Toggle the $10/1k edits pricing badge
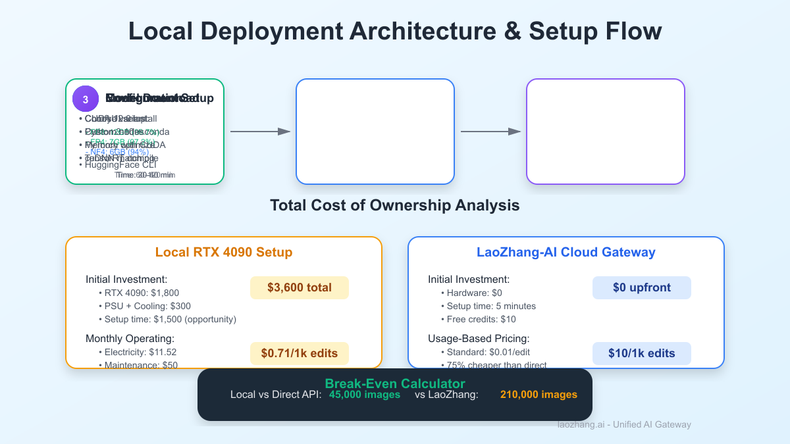Image resolution: width=790 pixels, height=444 pixels. click(x=641, y=353)
